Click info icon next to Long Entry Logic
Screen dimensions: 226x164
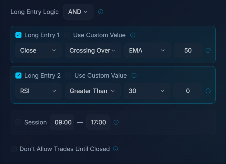coord(101,12)
